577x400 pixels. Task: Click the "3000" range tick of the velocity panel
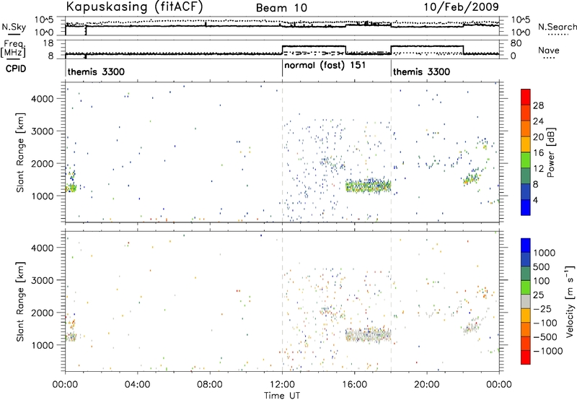pyautogui.click(x=43, y=280)
